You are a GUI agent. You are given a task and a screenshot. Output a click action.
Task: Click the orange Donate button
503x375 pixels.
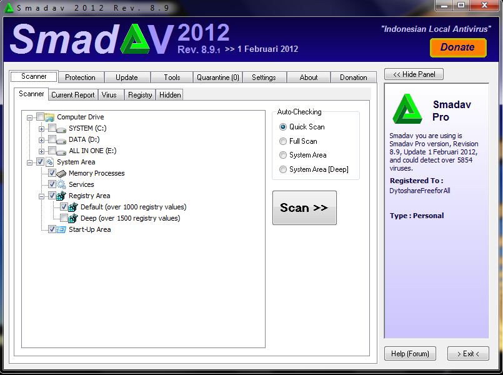[x=458, y=47]
